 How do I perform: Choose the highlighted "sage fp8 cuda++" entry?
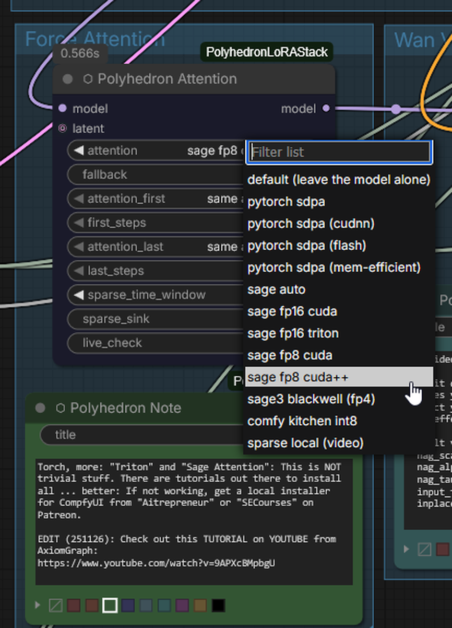pyautogui.click(x=339, y=377)
